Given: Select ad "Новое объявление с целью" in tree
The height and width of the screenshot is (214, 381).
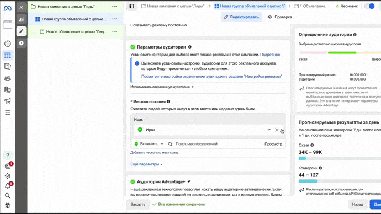Looking at the screenshot, I should click(x=76, y=31).
